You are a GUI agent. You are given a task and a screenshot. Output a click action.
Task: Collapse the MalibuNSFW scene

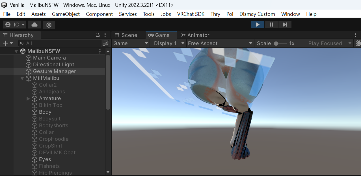(x=16, y=51)
